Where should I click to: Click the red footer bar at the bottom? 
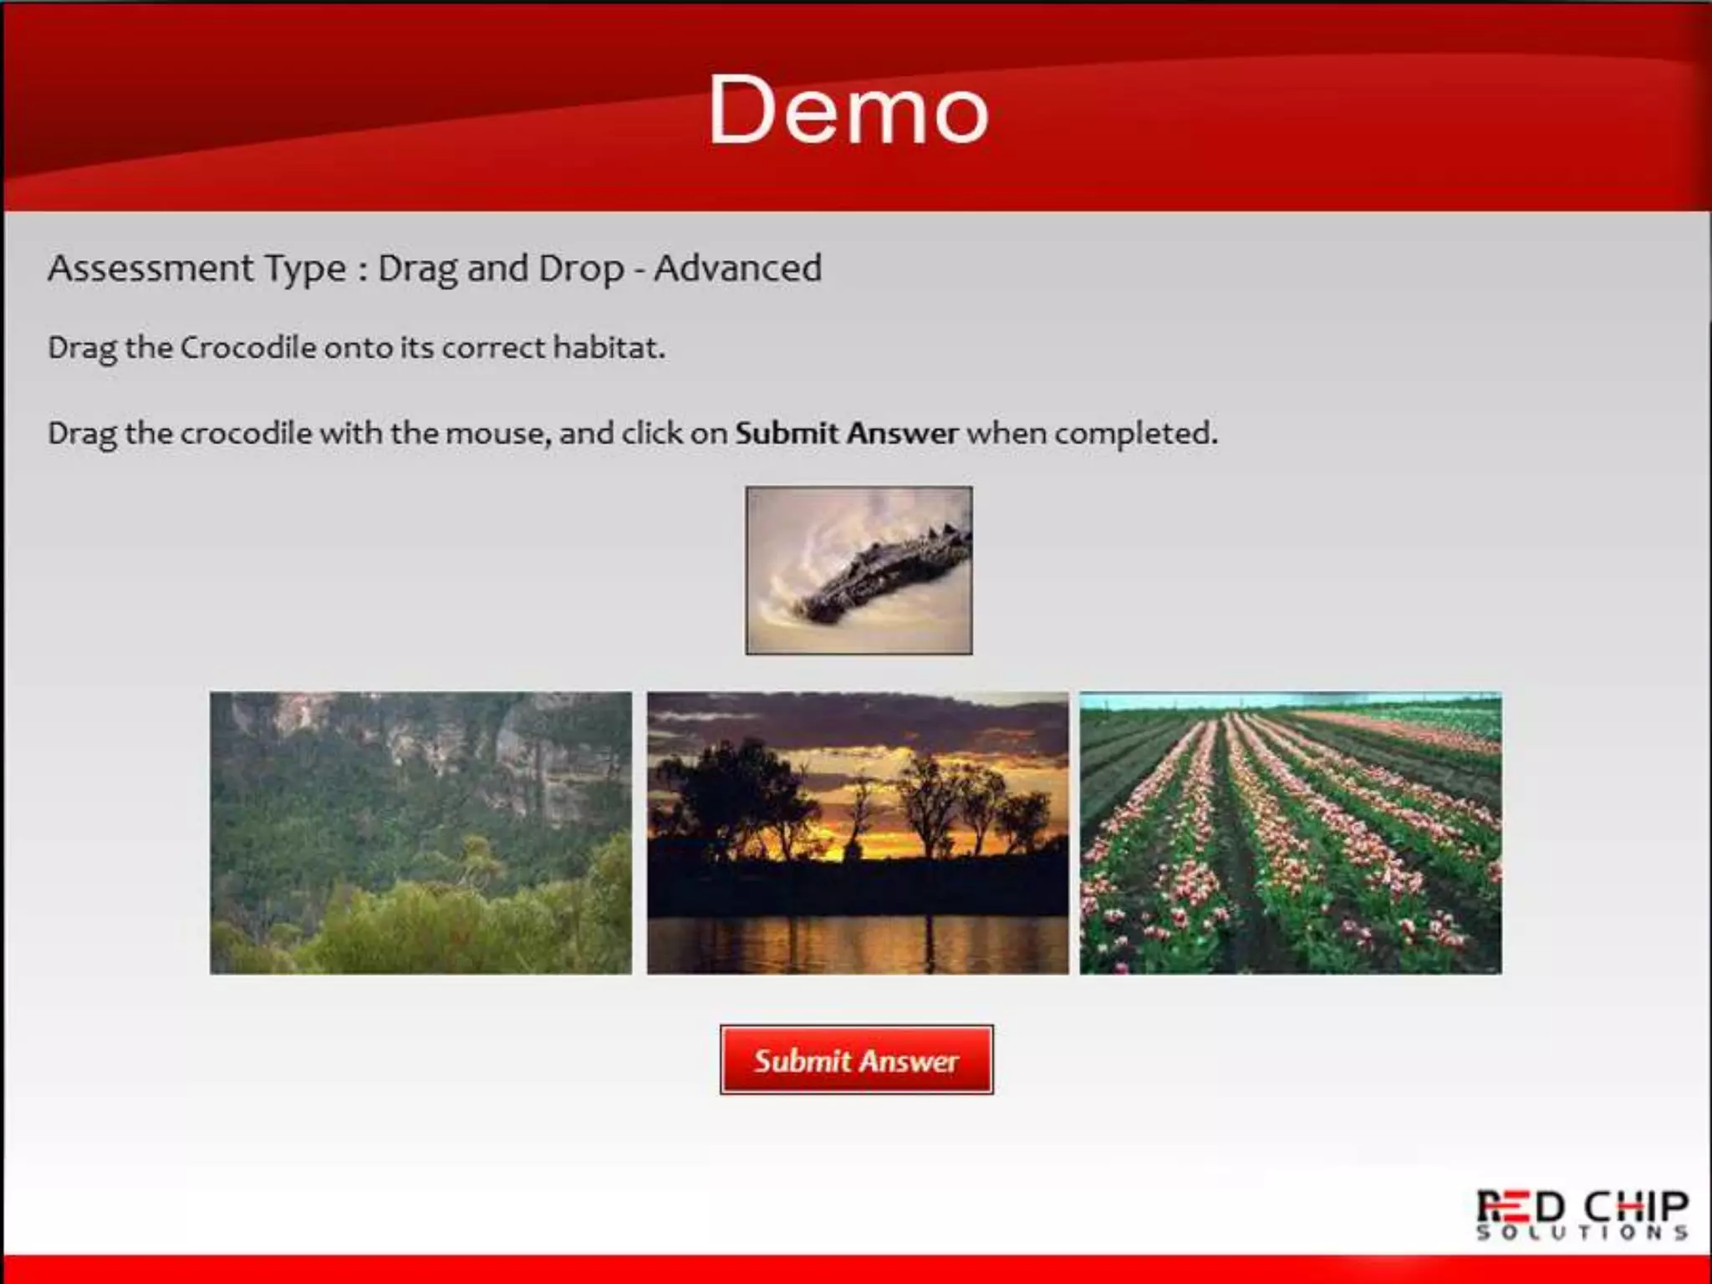click(856, 1270)
